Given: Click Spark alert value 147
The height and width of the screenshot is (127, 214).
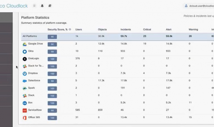Looking at the screenshot, I should (168, 88).
